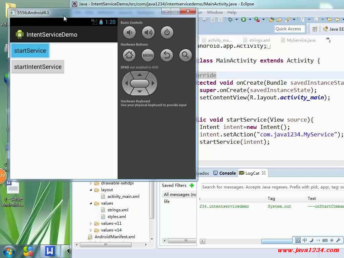
Task: Click the LogCat horizontal scrollbar thumb
Action: click(x=277, y=241)
